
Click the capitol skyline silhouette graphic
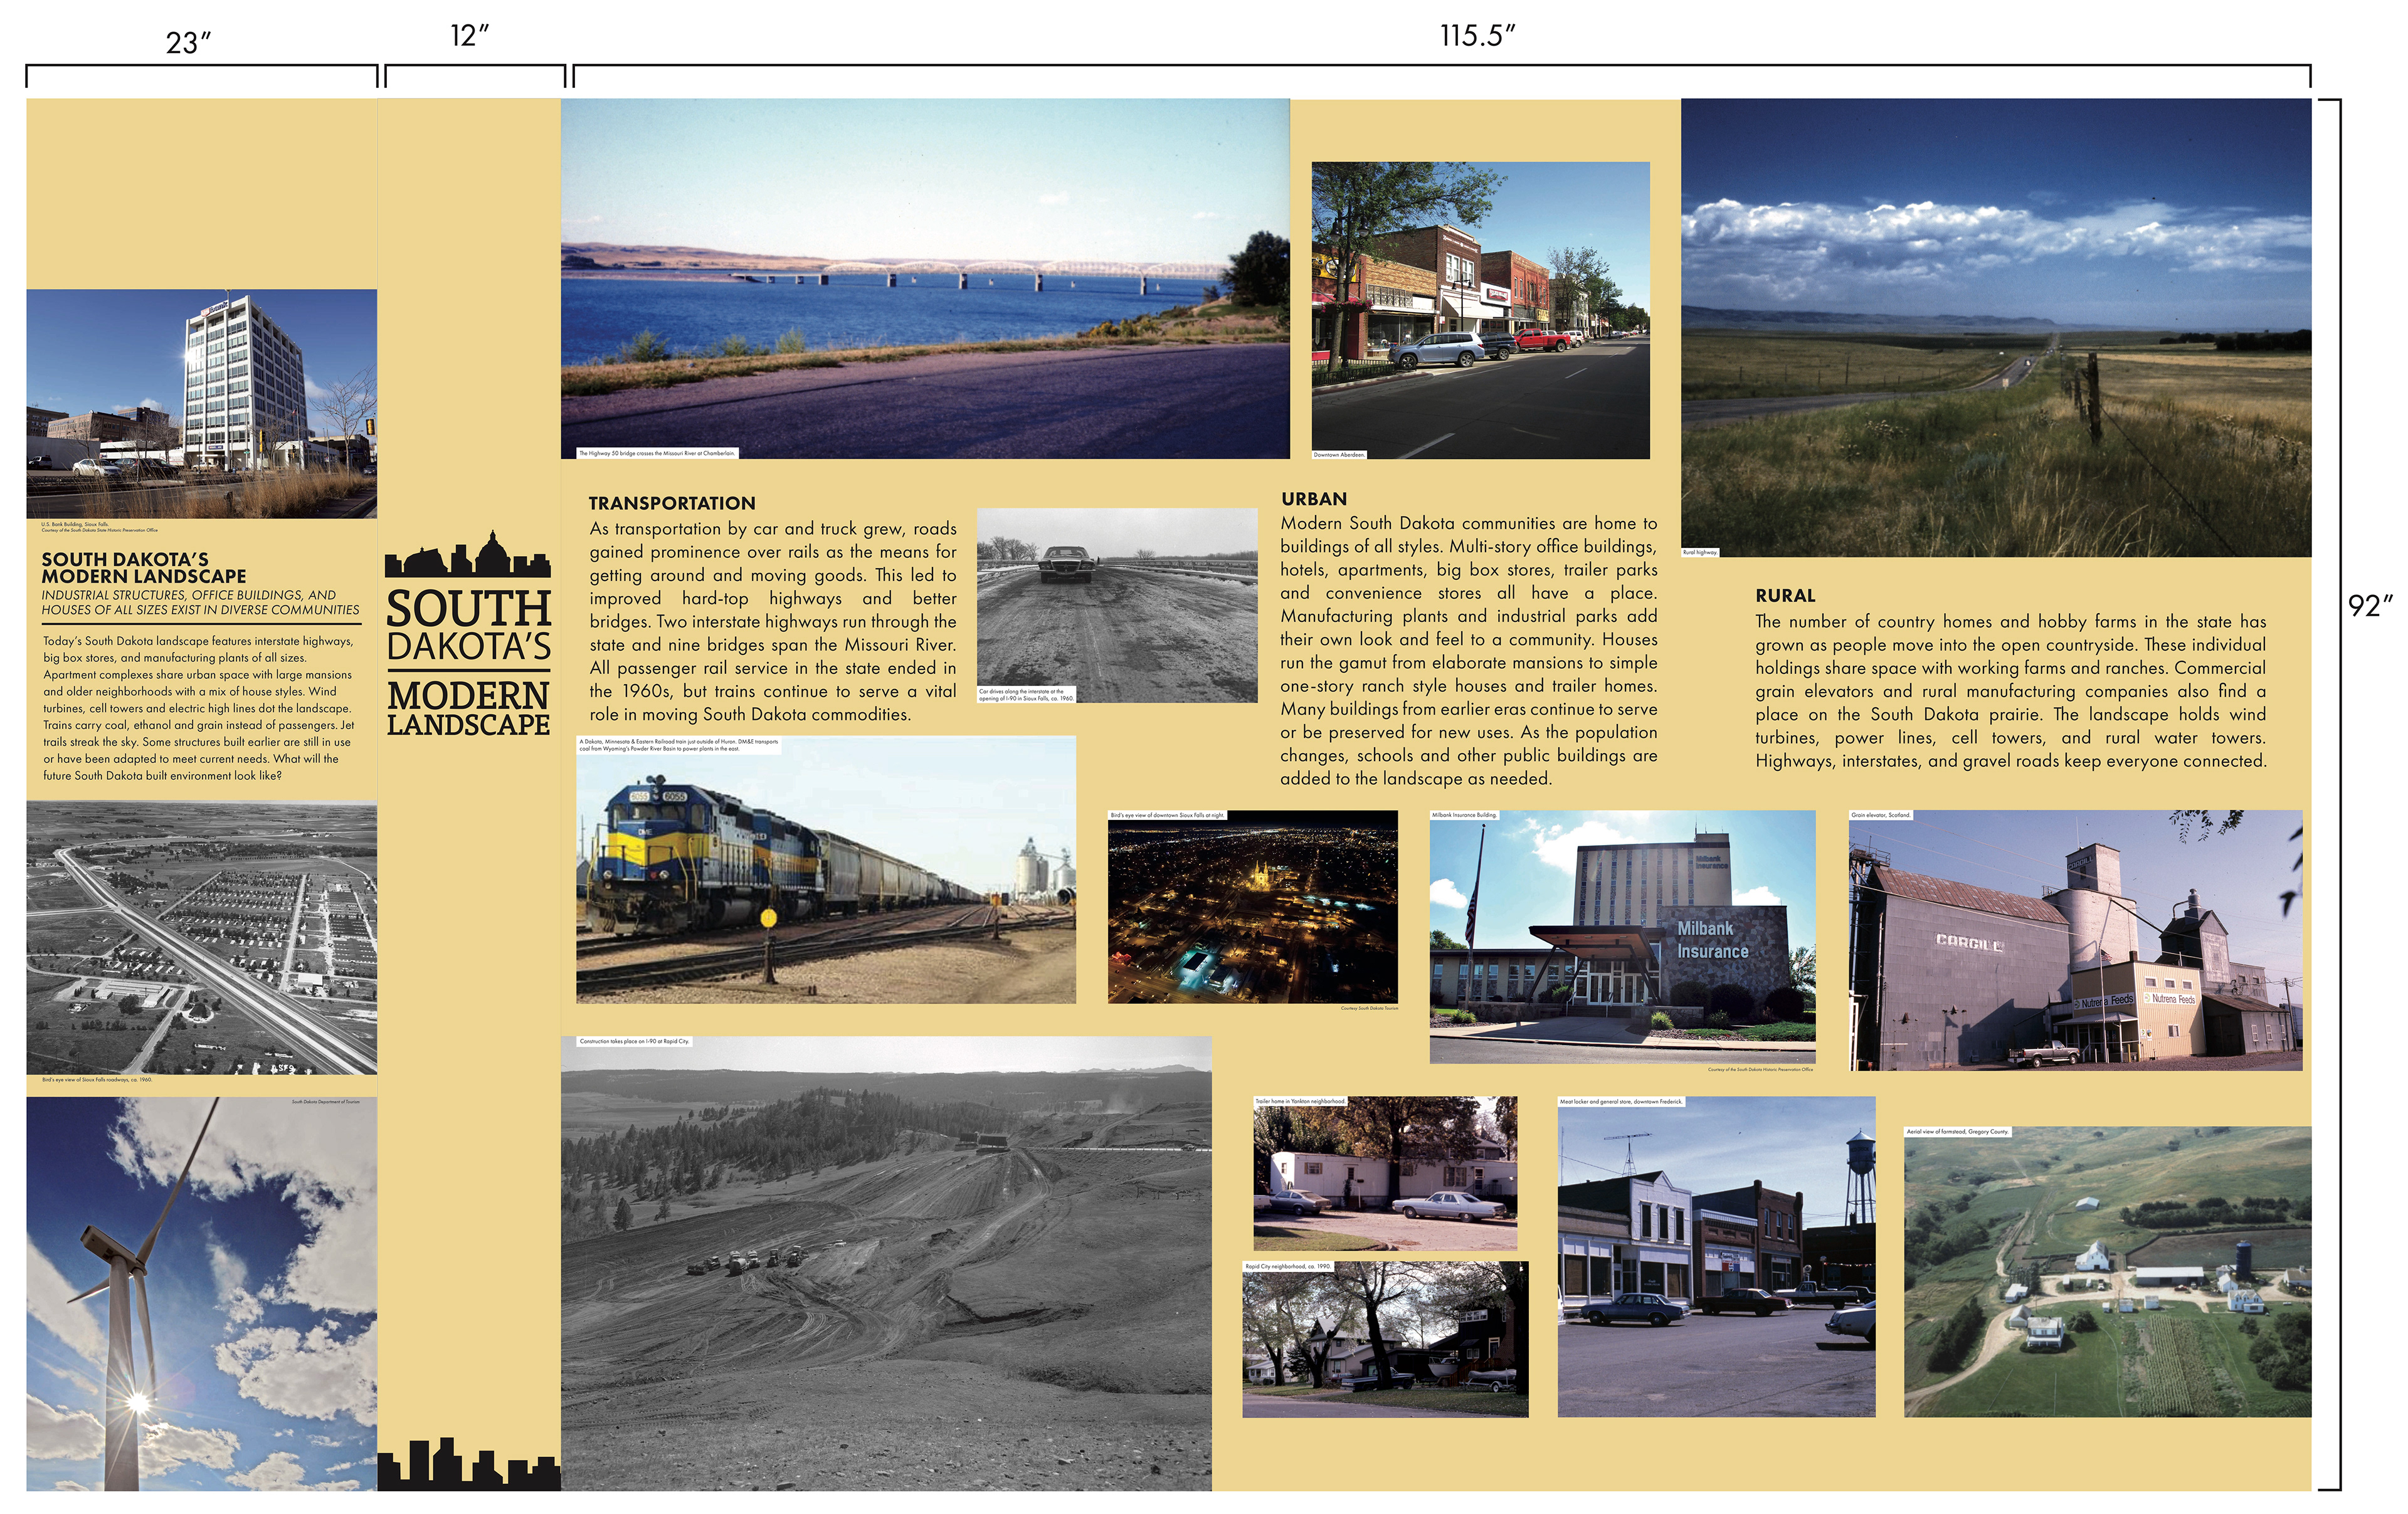(468, 553)
